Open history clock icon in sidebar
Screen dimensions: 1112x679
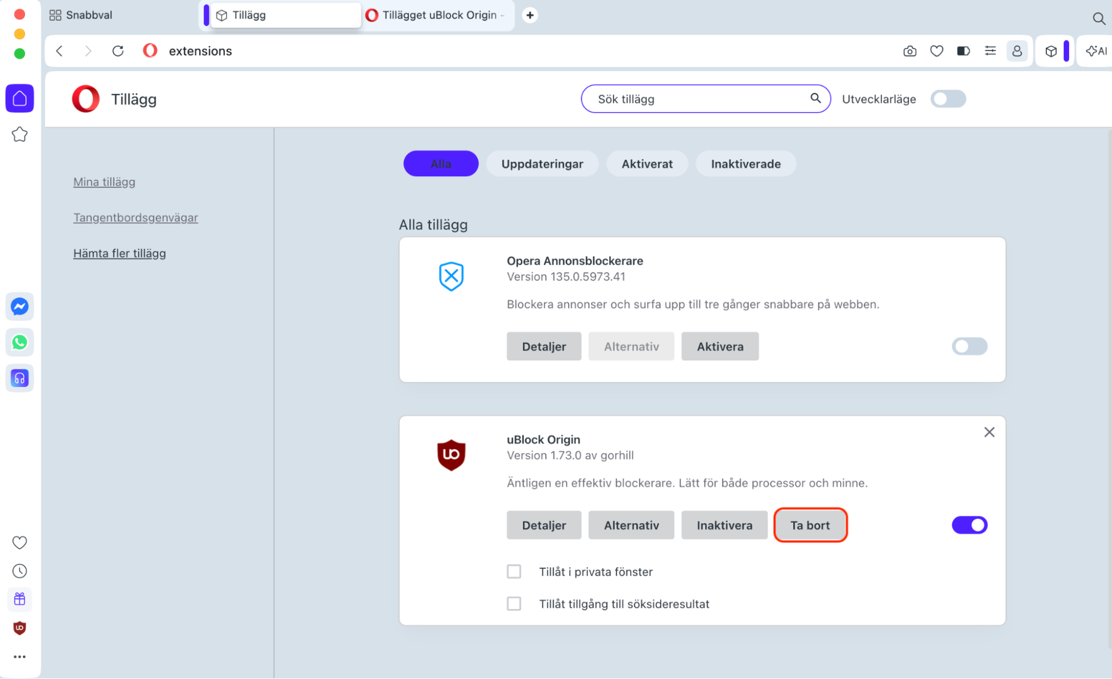[19, 571]
